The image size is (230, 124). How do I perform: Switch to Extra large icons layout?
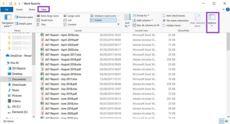click(48, 16)
